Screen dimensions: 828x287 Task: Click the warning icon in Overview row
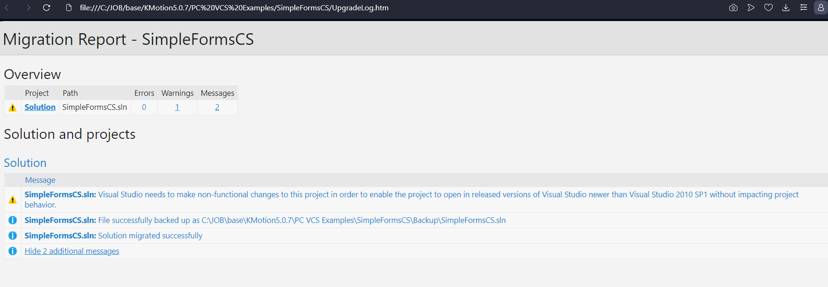point(13,108)
